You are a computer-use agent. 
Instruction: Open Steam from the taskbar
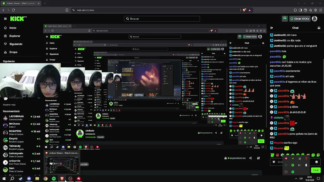click(21, 179)
